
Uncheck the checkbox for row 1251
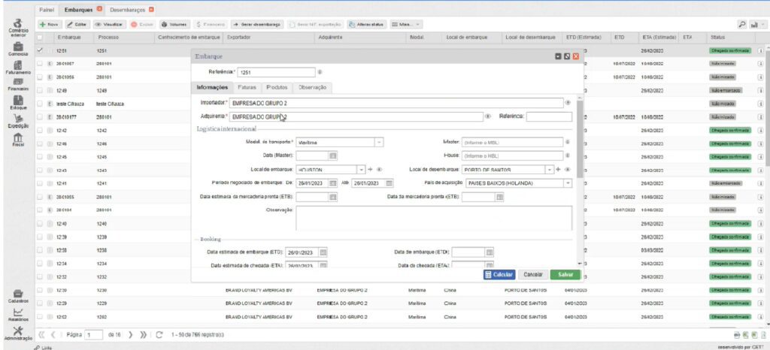41,50
